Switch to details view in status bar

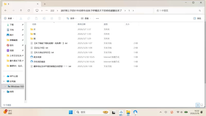point(198,105)
